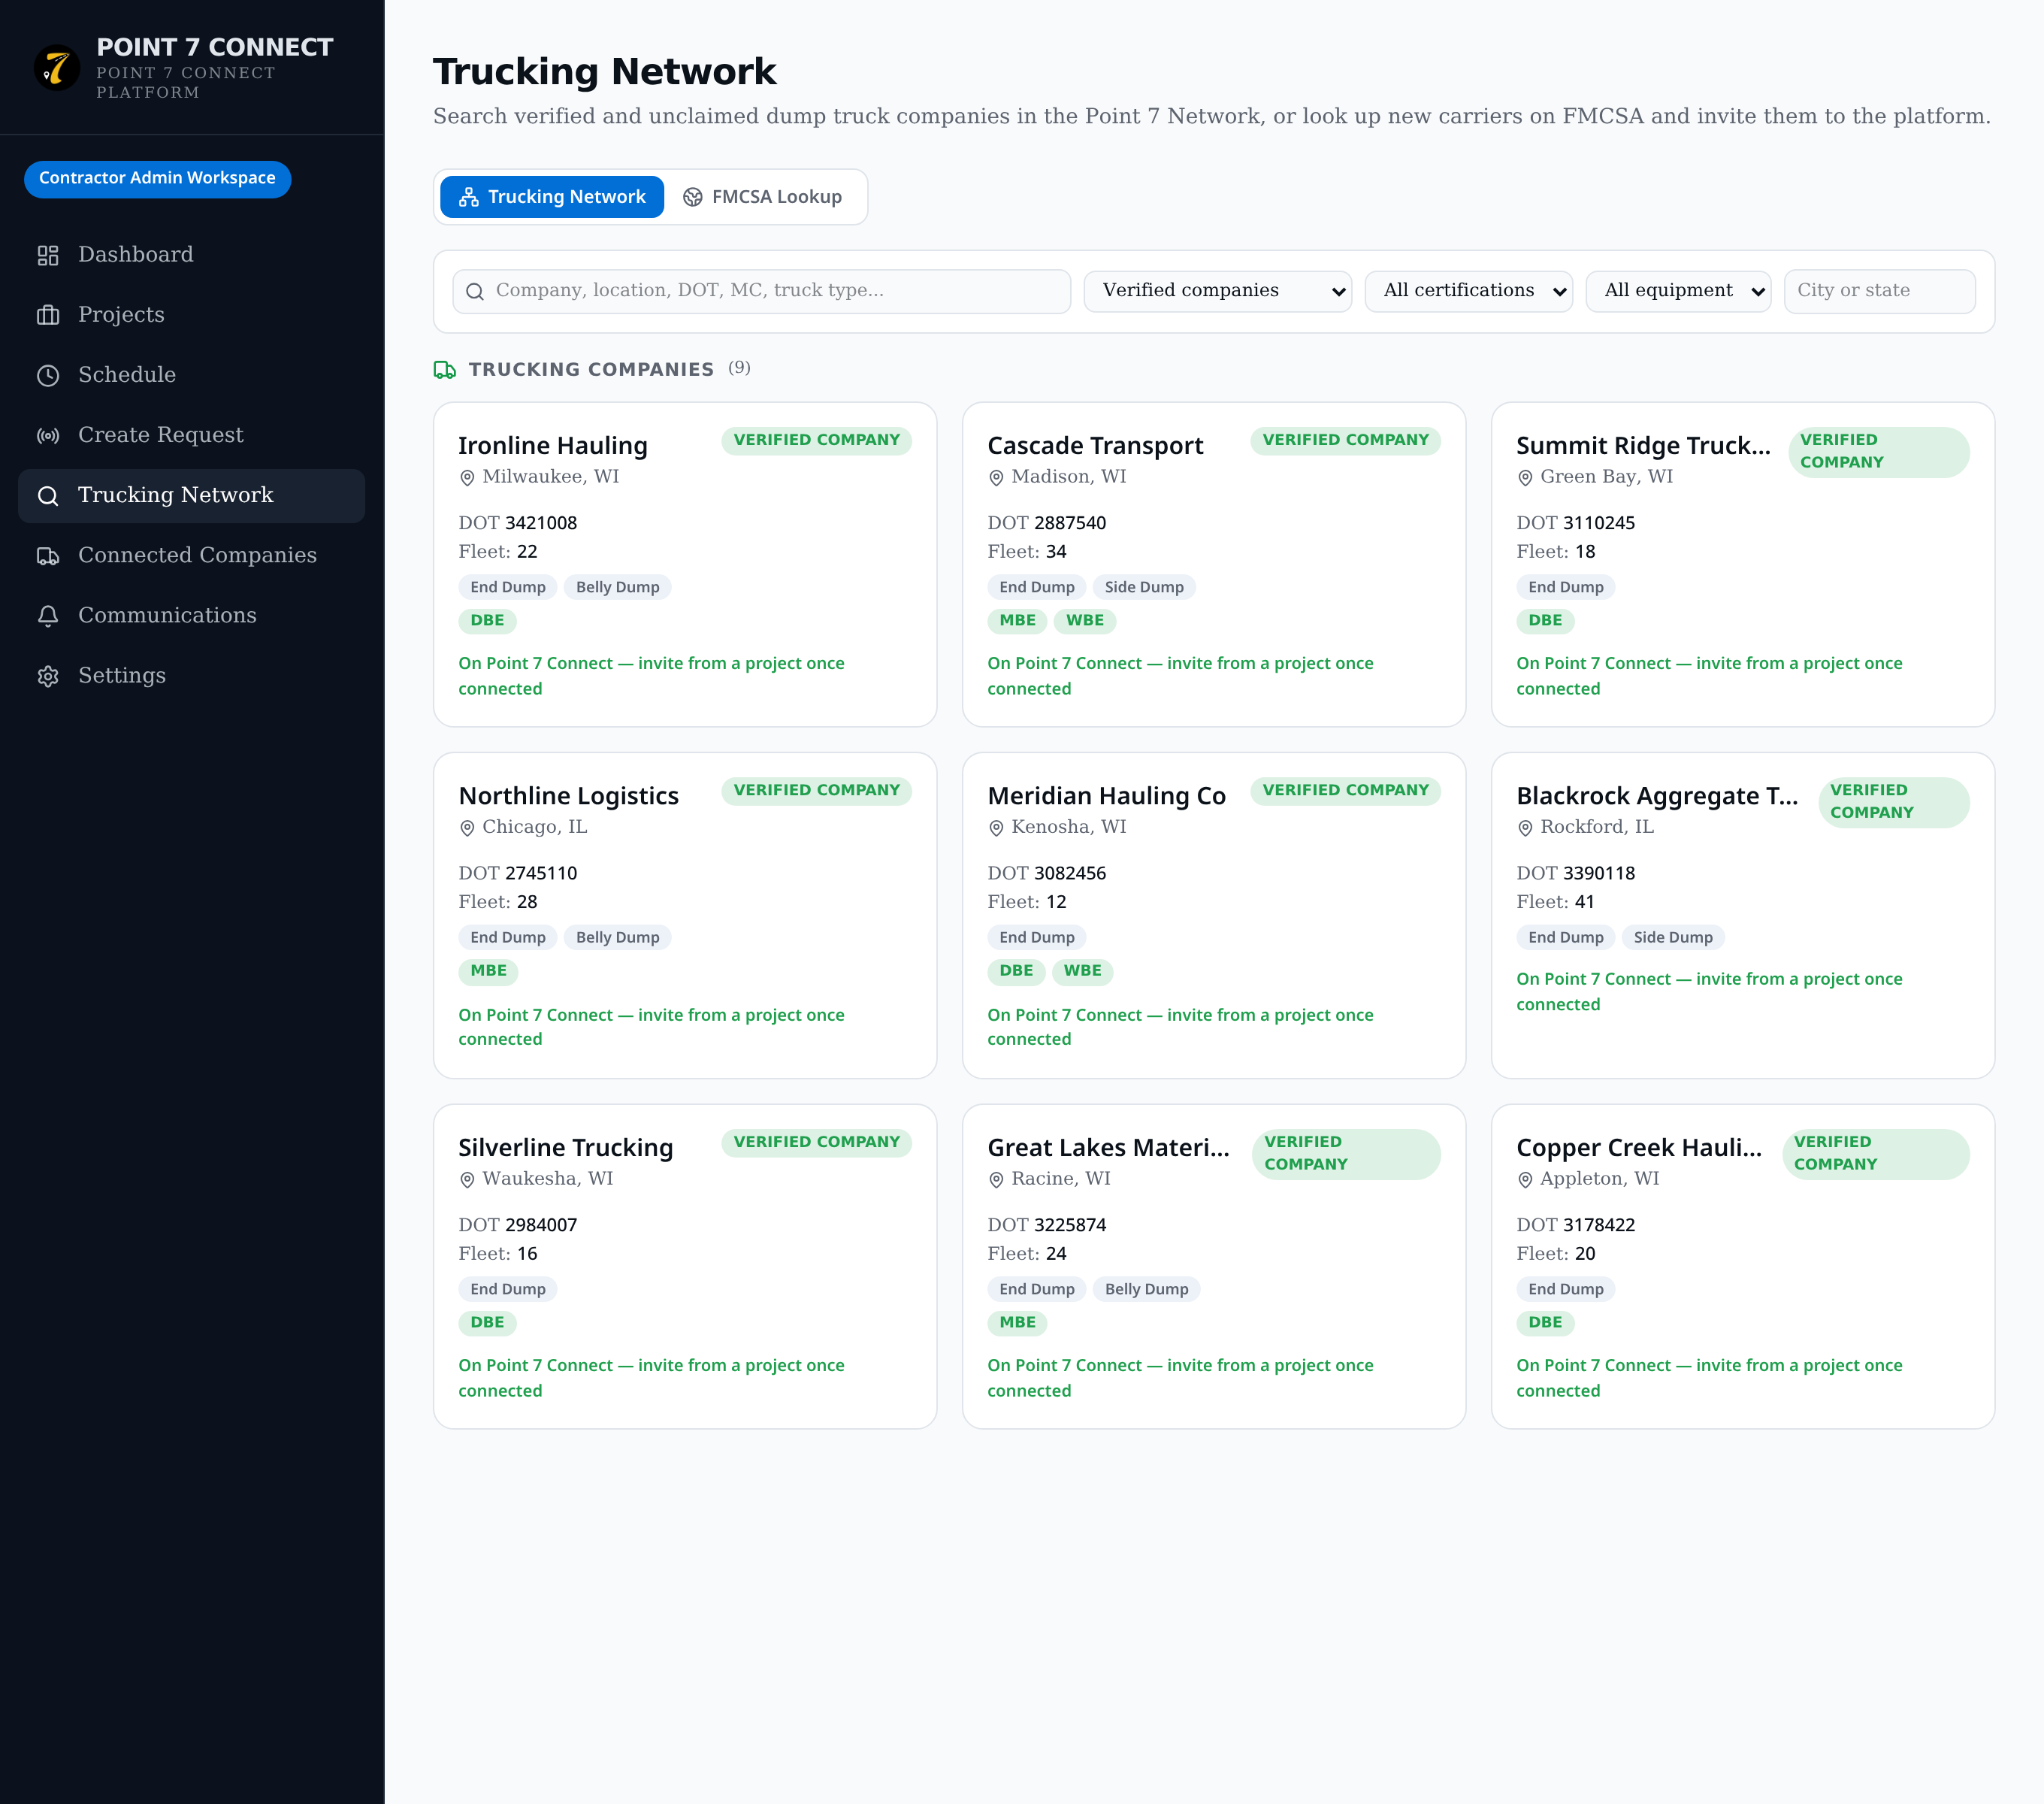Click the Communications bell icon

[x=48, y=616]
